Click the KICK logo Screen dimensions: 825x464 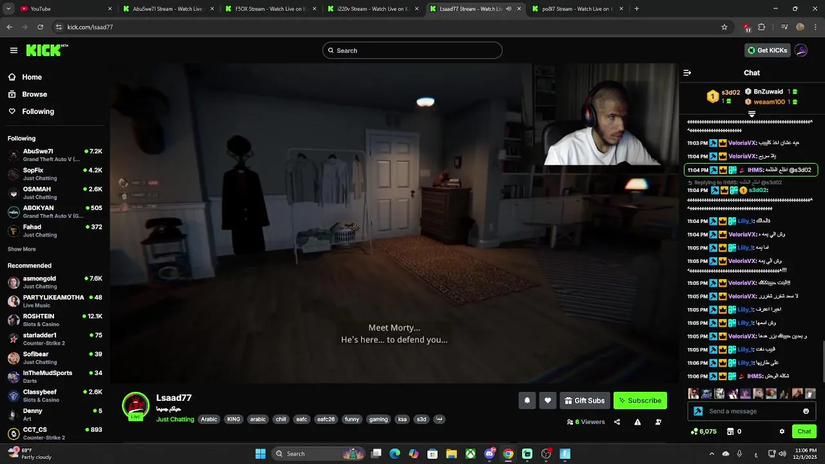[x=47, y=50]
